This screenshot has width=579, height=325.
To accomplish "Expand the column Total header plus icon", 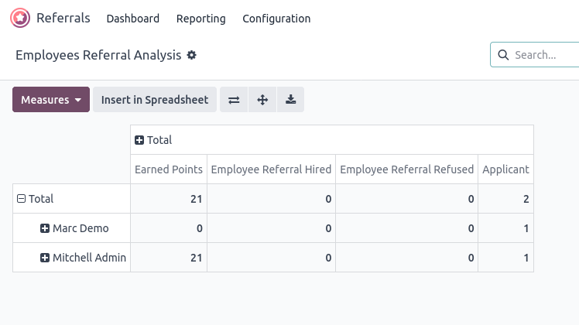I will 139,140.
